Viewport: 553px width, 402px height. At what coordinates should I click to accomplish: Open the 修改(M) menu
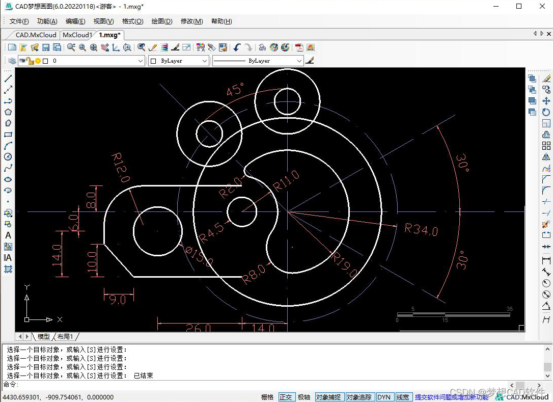tap(192, 21)
